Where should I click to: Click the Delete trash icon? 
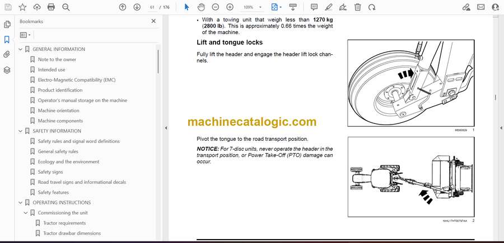click(x=357, y=7)
